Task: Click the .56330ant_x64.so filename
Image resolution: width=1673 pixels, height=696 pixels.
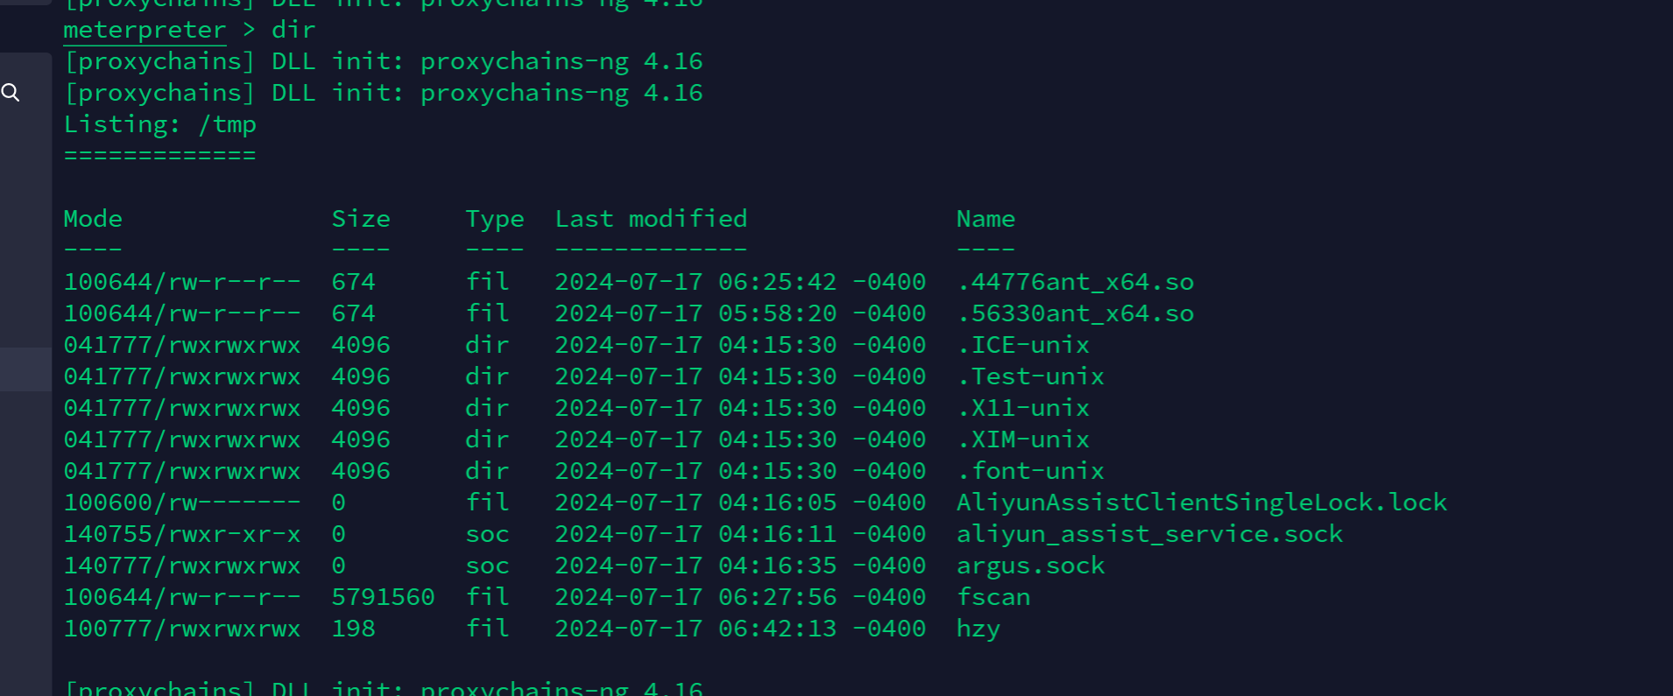Action: (x=1076, y=313)
